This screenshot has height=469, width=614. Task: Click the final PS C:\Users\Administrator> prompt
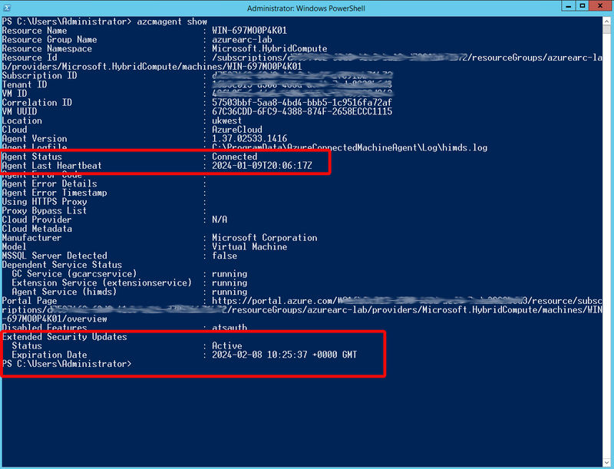(x=67, y=364)
